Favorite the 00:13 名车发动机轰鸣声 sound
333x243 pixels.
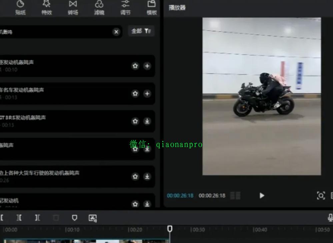tap(135, 94)
